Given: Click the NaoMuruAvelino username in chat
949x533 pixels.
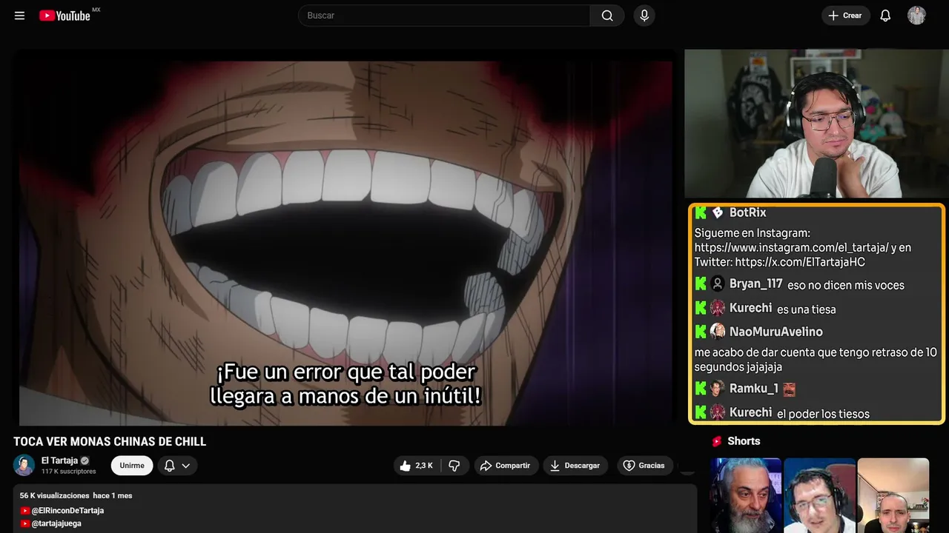Looking at the screenshot, I should point(776,332).
